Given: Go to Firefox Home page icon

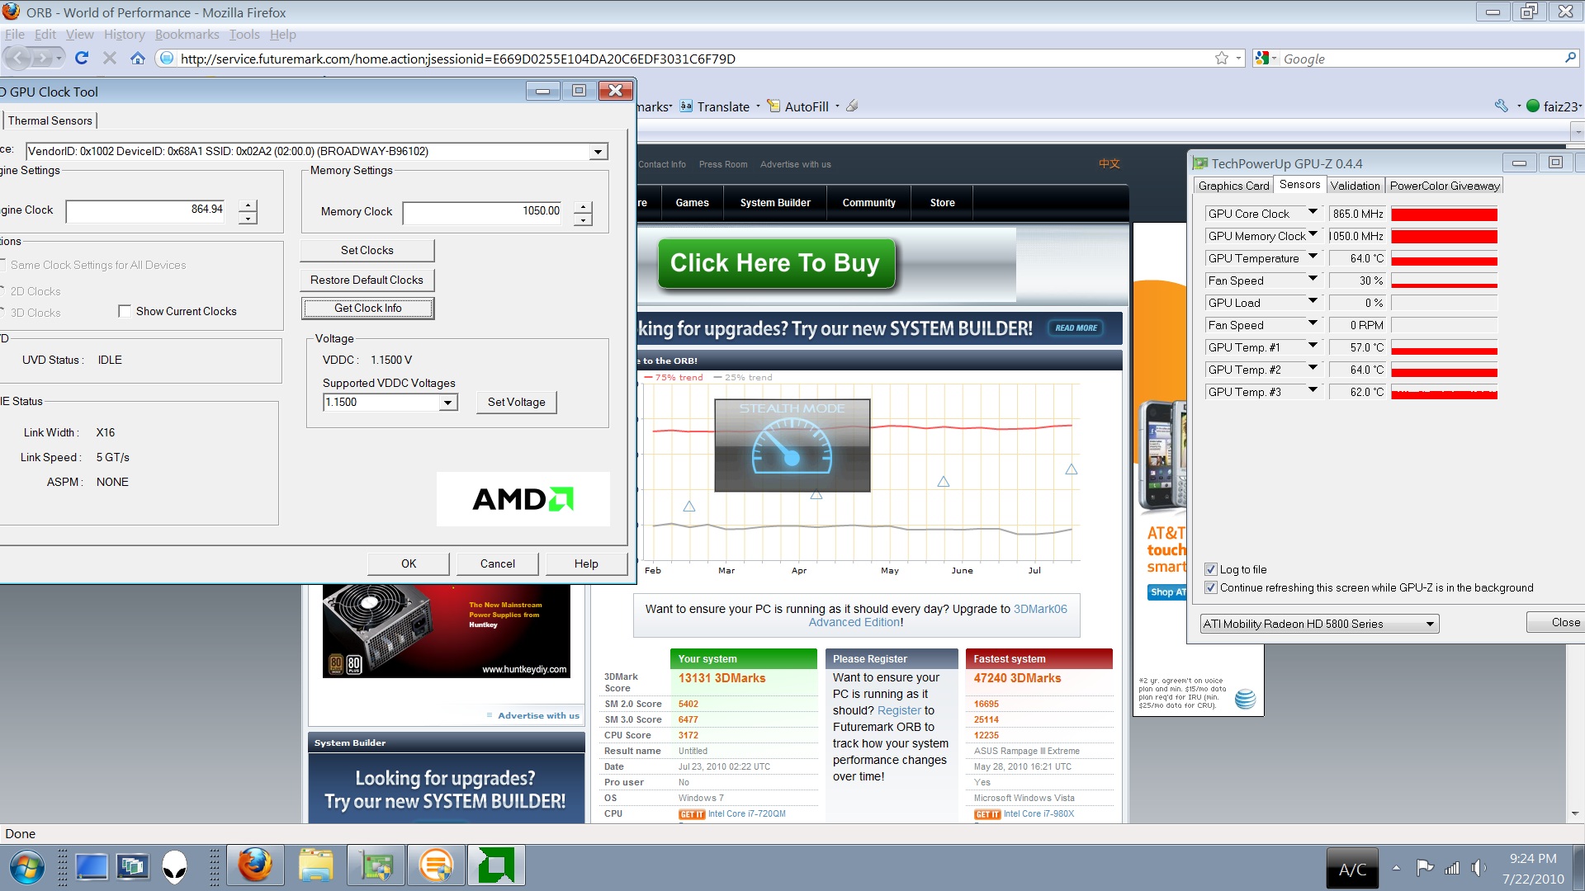Looking at the screenshot, I should coord(138,58).
